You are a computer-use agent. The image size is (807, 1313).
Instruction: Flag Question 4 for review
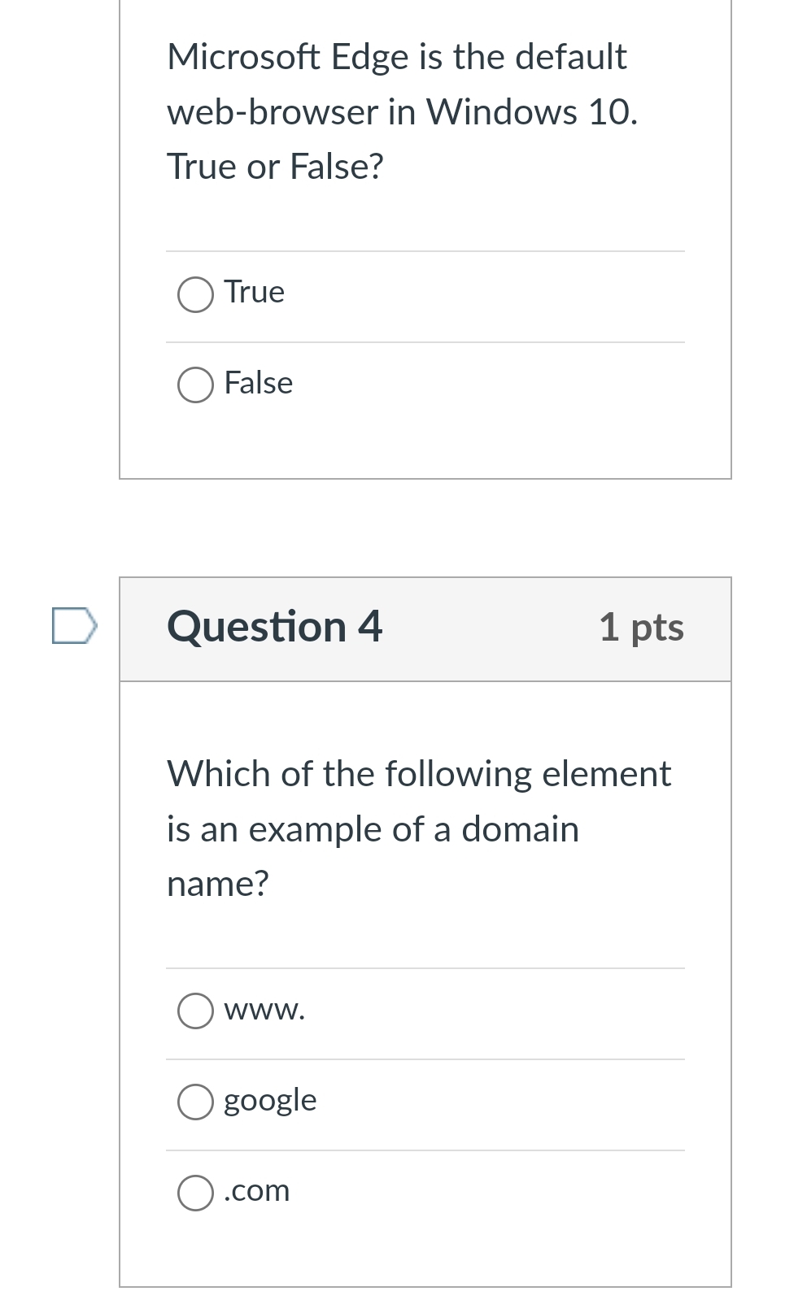pyautogui.click(x=74, y=625)
